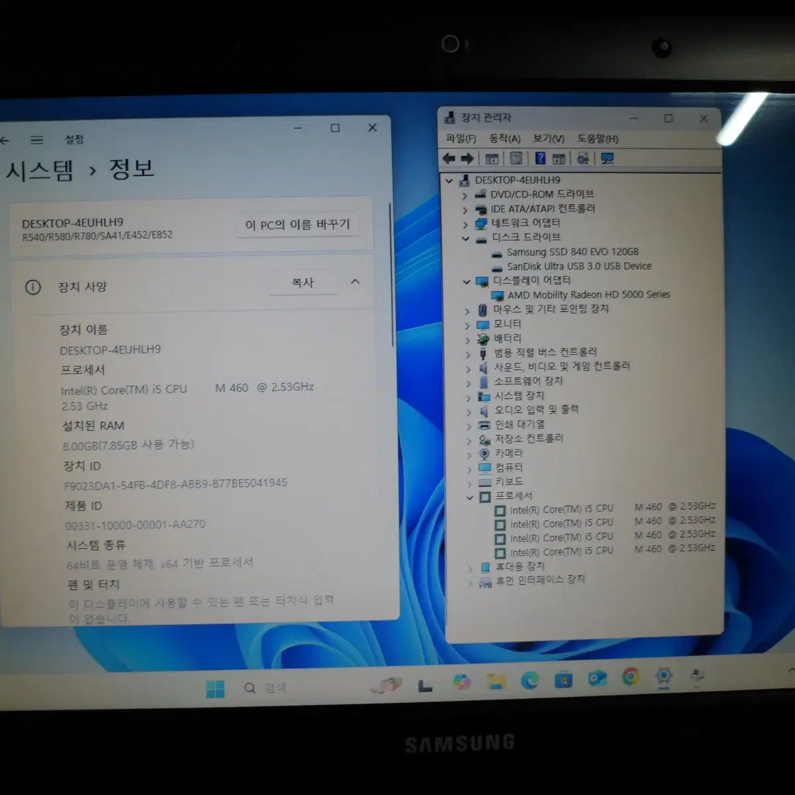
Task: Select 컴퓨터 row in device tree
Action: coord(509,468)
